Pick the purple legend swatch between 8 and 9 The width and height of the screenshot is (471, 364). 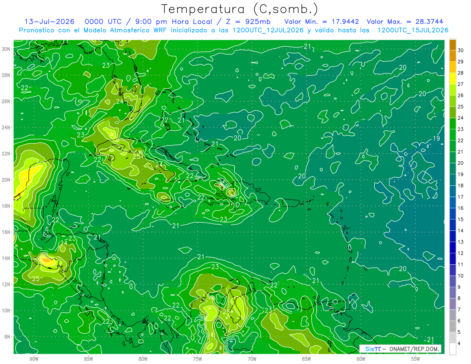coord(453,293)
